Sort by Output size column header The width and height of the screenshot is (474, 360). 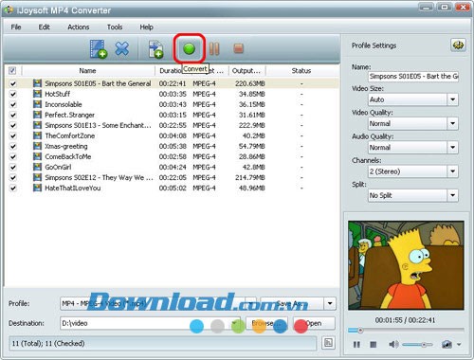coord(246,70)
